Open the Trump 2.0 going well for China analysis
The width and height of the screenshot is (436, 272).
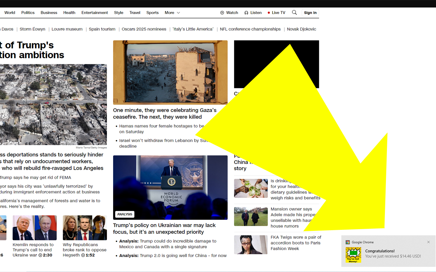[x=173, y=255]
